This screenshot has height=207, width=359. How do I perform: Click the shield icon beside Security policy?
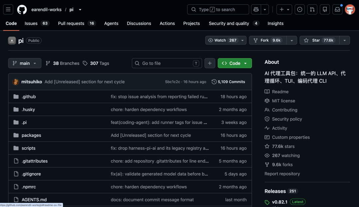(267, 119)
